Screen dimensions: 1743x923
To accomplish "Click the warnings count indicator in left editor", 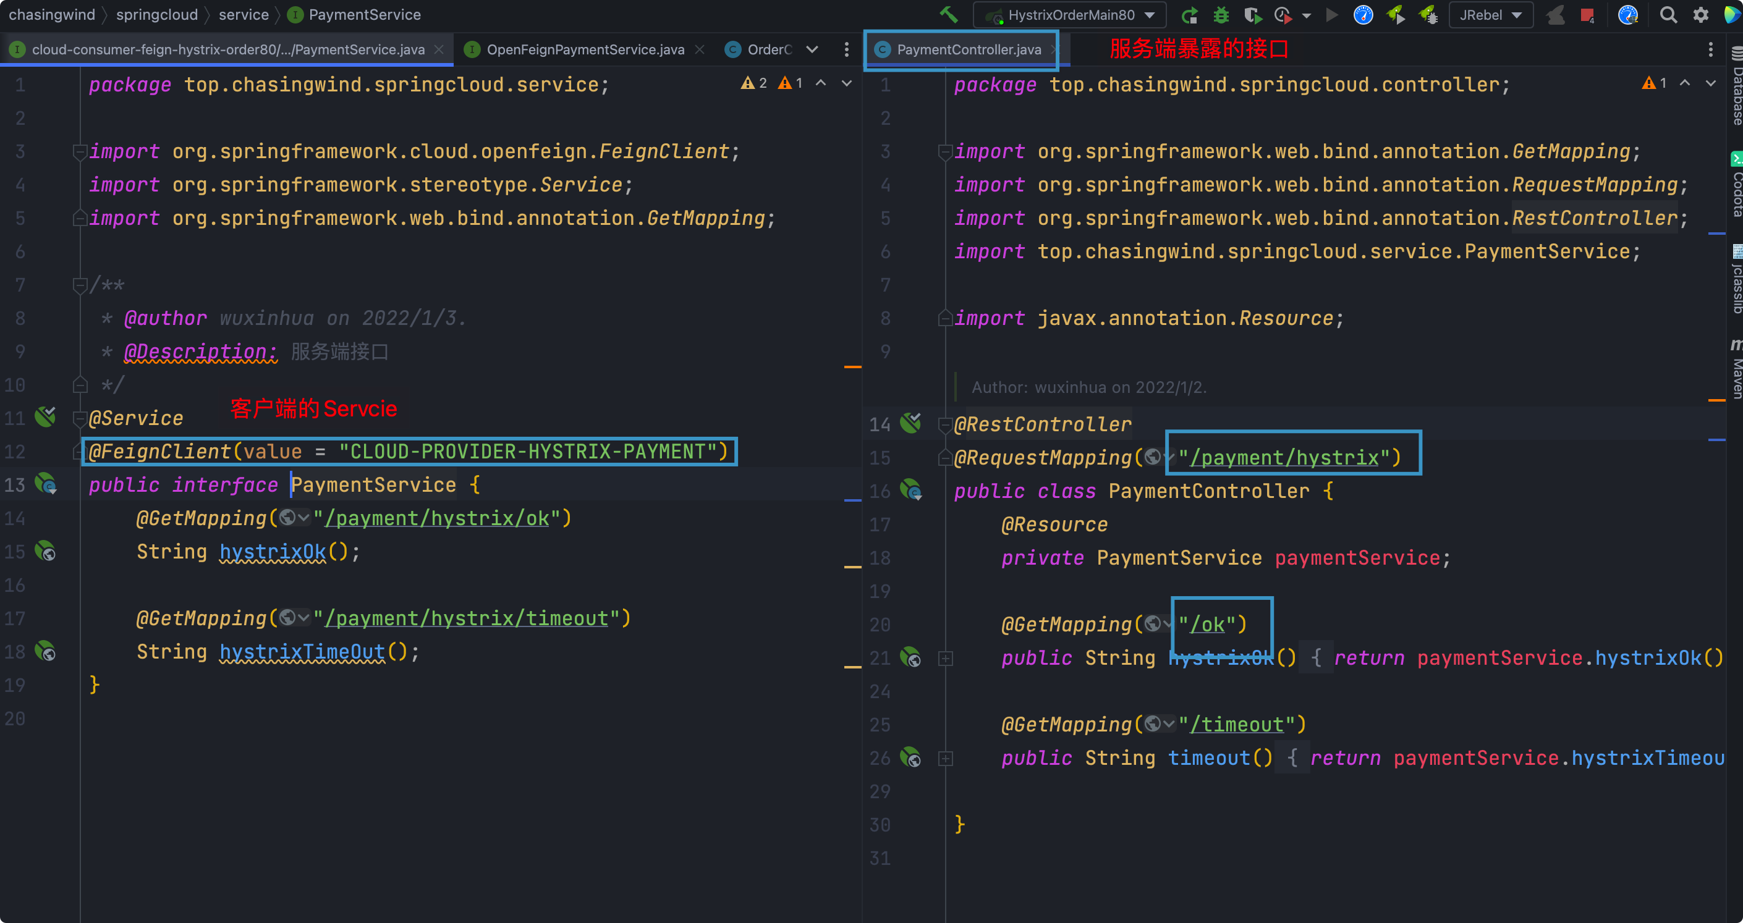I will [771, 83].
